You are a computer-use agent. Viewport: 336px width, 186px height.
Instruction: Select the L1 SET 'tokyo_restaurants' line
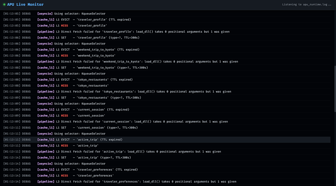click(167, 98)
